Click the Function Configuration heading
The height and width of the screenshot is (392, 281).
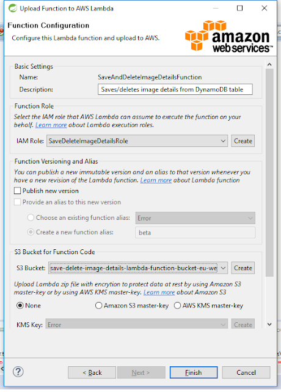point(48,26)
